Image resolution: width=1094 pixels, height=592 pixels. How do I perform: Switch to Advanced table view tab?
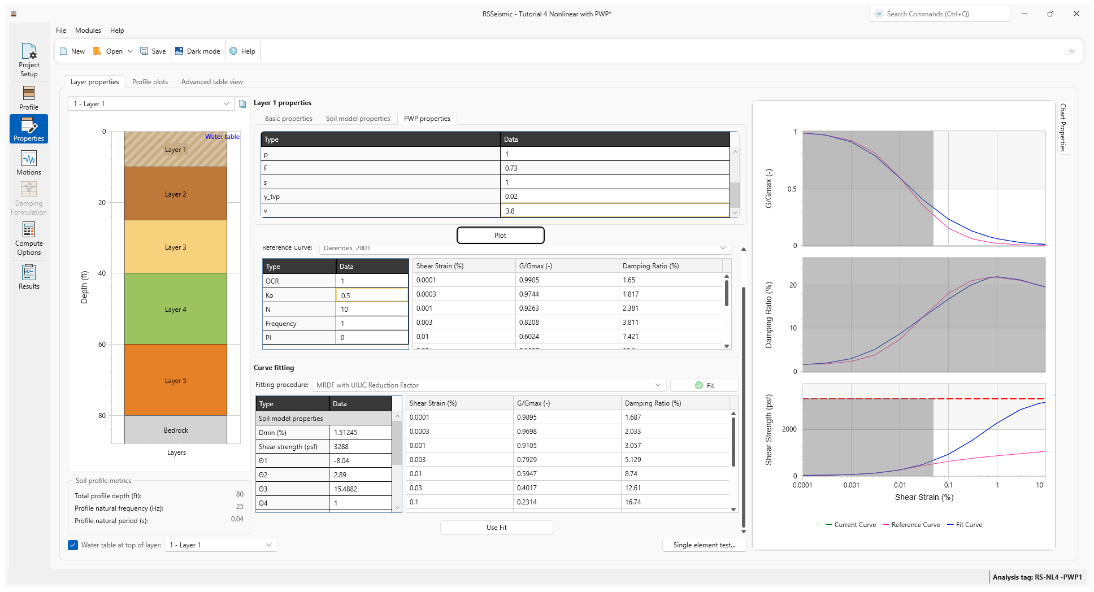[212, 82]
